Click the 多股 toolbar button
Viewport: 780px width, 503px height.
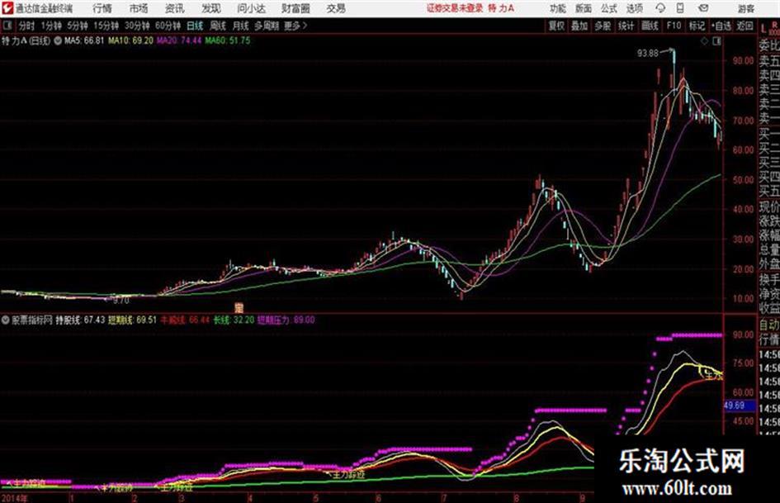pos(603,26)
